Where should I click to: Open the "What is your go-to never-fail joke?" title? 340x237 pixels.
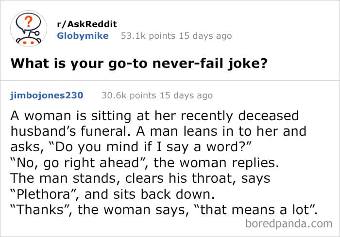pyautogui.click(x=139, y=63)
